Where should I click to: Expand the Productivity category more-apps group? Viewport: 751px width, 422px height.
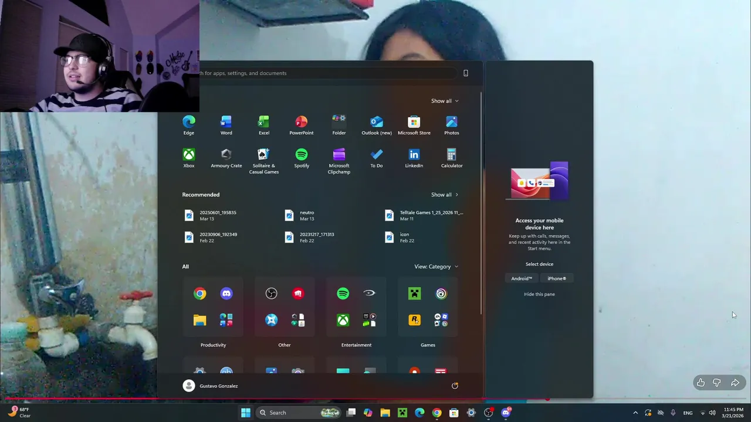[x=226, y=320]
